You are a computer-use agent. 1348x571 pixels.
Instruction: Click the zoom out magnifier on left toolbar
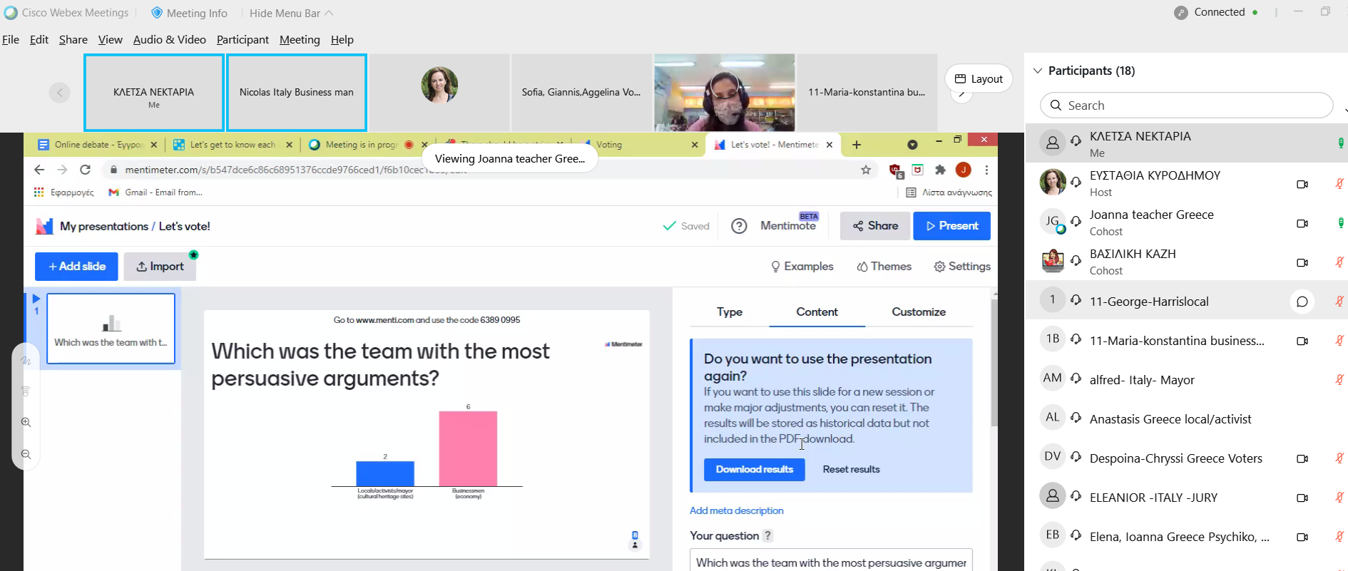[x=26, y=454]
